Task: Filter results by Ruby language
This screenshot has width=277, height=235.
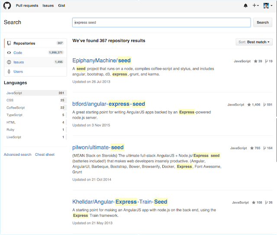Action: (35, 130)
